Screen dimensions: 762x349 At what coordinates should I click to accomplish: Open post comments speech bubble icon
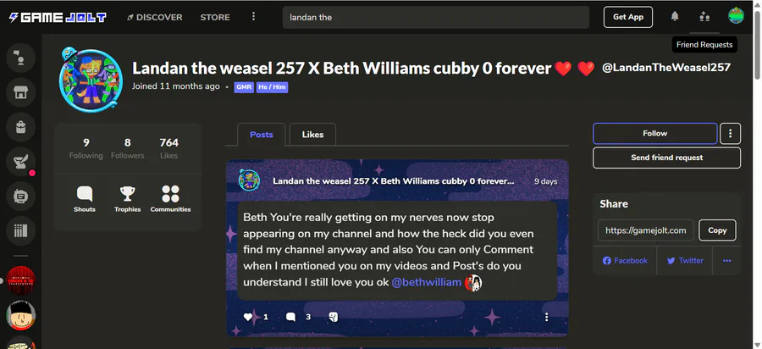(290, 317)
